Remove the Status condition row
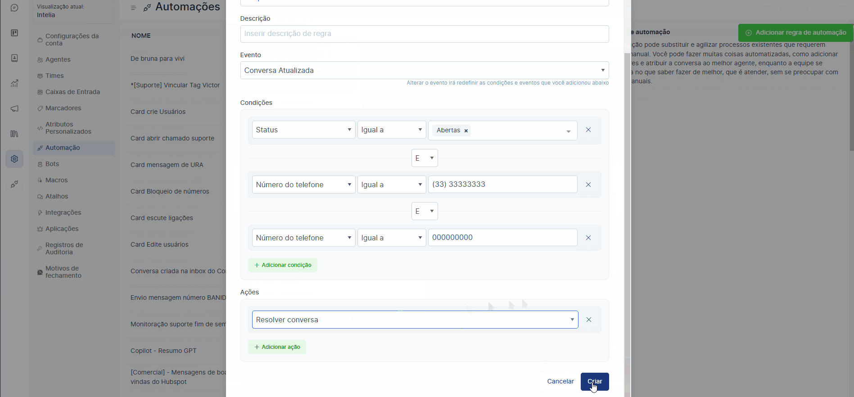 click(588, 130)
